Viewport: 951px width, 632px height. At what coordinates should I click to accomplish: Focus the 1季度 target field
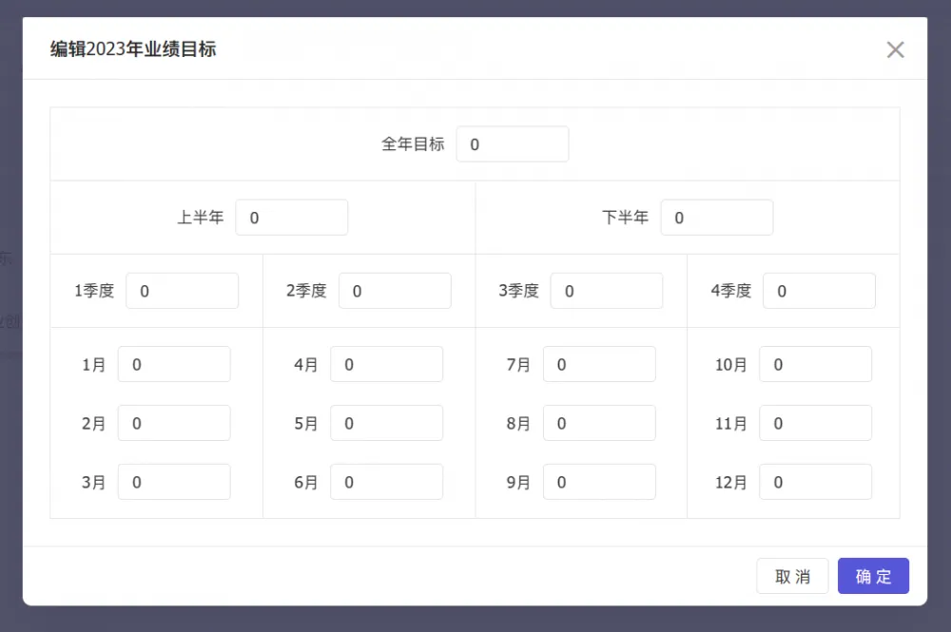tap(182, 291)
